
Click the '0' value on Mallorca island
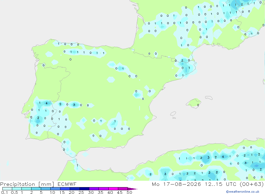pos(198,105)
